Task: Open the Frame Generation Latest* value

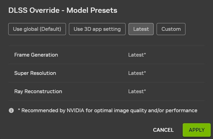Action: (137, 55)
